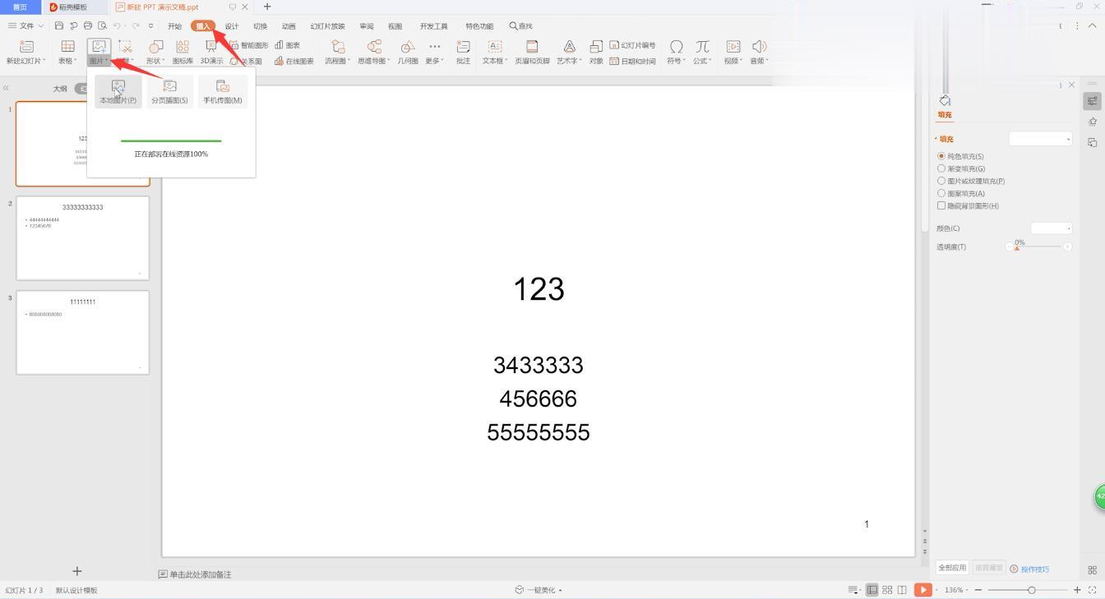Choose 分页插图(S) option in picture dropdown
1105x599 pixels.
(x=170, y=91)
